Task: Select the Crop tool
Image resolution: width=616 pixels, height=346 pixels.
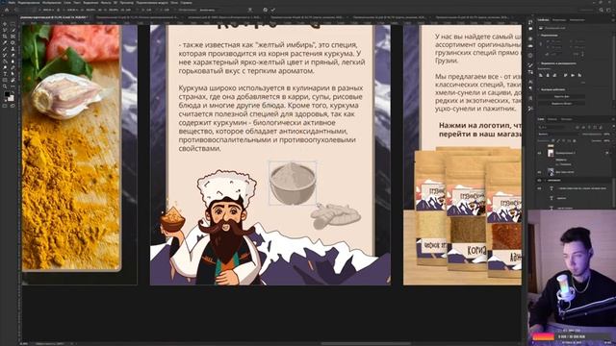Action: (5, 37)
